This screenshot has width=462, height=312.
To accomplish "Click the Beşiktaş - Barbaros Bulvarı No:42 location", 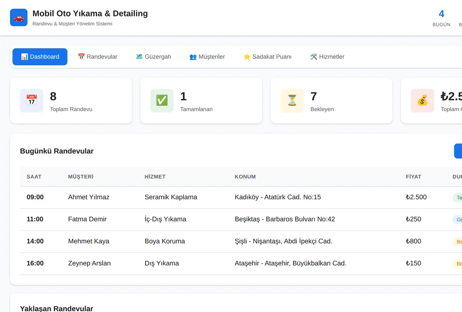I will [x=285, y=219].
